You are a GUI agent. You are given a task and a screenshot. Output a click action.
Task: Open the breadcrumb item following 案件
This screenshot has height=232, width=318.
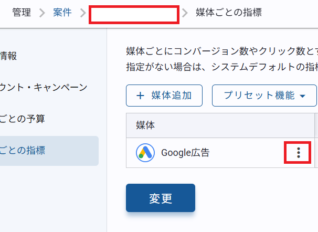(x=134, y=14)
